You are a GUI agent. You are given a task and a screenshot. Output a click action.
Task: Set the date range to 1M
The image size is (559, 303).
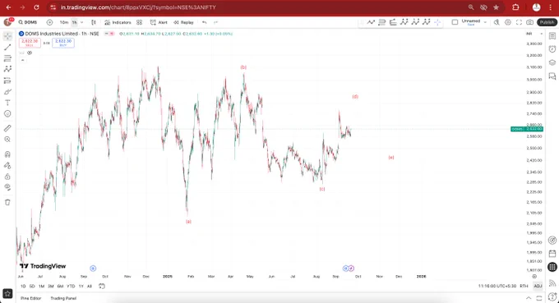(41, 286)
